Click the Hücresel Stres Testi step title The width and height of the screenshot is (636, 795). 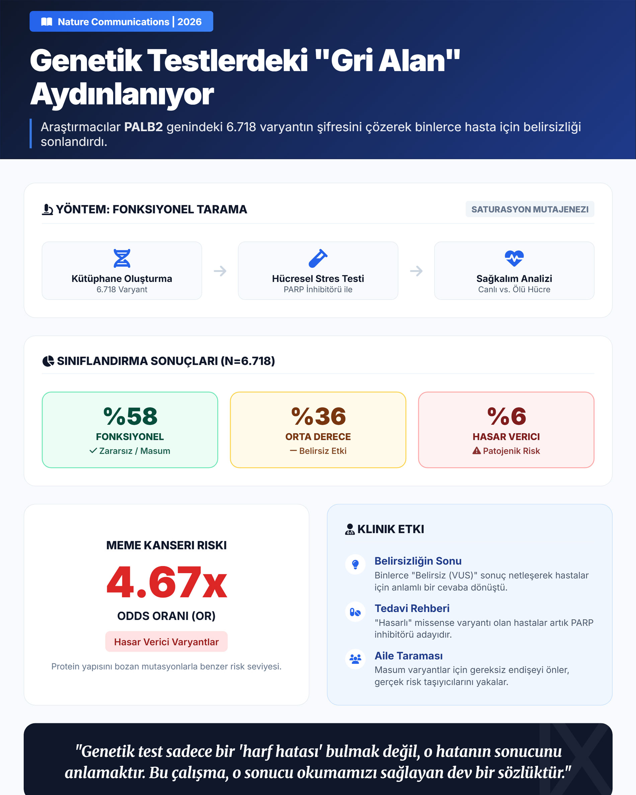(318, 279)
